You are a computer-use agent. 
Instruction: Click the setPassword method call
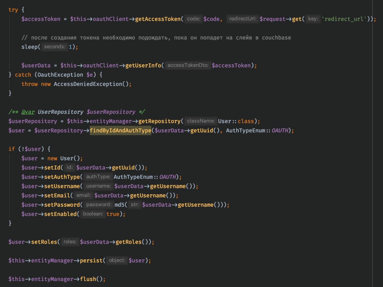pos(62,205)
